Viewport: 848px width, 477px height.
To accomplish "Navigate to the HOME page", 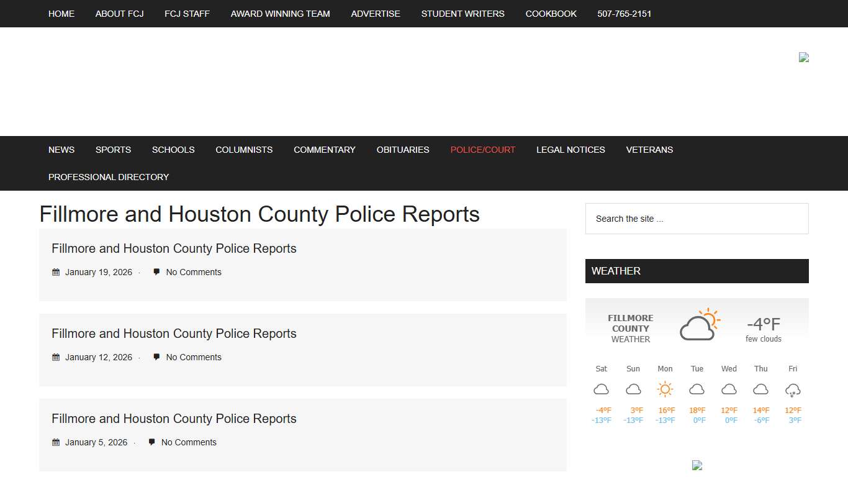I will [x=61, y=13].
